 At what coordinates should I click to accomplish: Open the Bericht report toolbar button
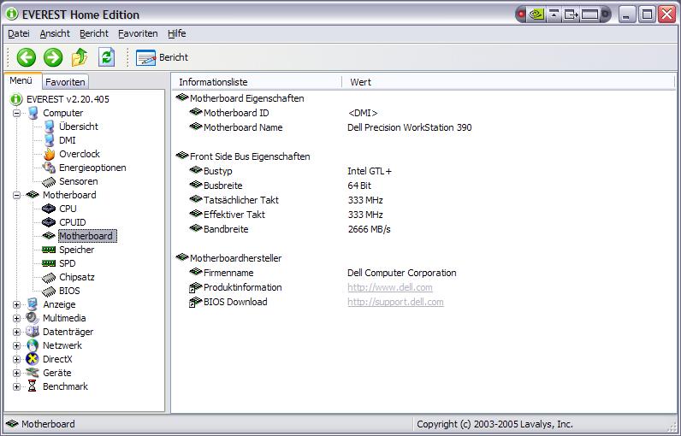[x=162, y=57]
